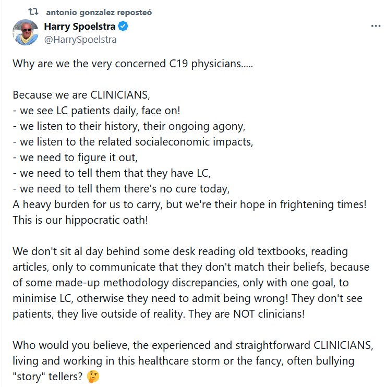Viewport: 386px width, 387px height.
Task: Click the repost arrows icon above the tweet
Action: coord(32,11)
